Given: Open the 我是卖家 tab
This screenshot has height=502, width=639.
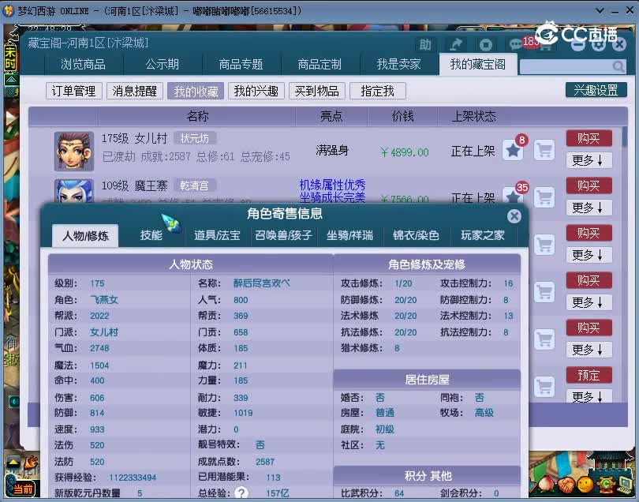Looking at the screenshot, I should click(x=398, y=65).
